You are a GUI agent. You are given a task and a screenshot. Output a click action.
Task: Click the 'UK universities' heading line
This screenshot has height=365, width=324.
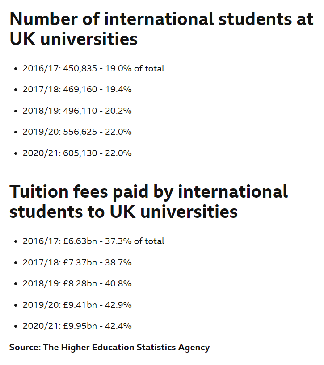(74, 39)
